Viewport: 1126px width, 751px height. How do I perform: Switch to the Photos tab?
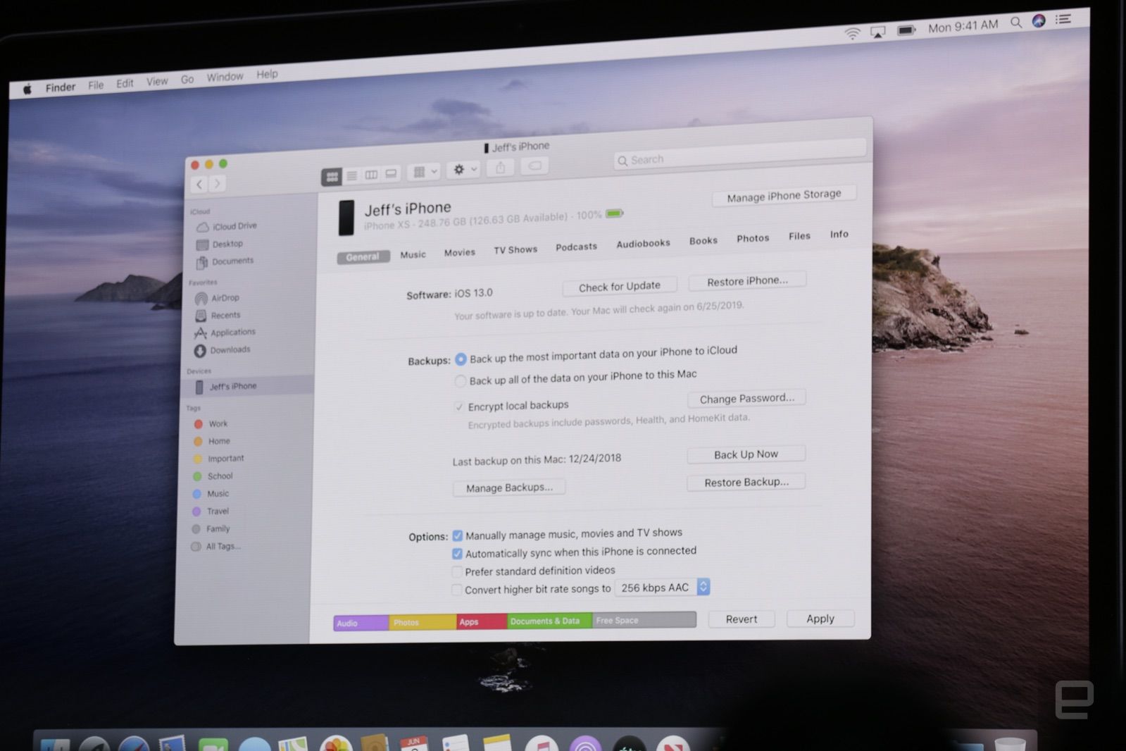[x=753, y=238]
